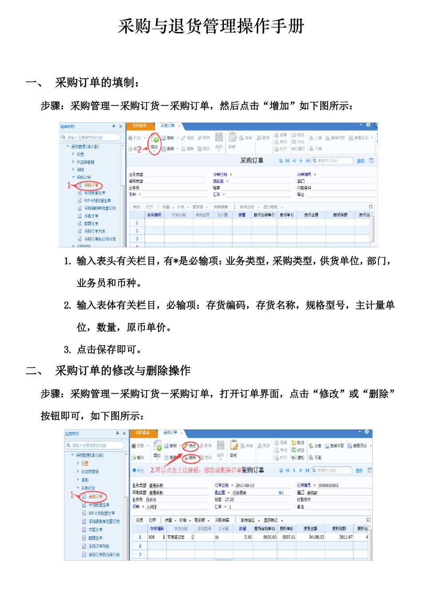The width and height of the screenshot is (422, 598).
Task: Click the 下查 trace-down icon in first figure
Action: tap(311, 149)
